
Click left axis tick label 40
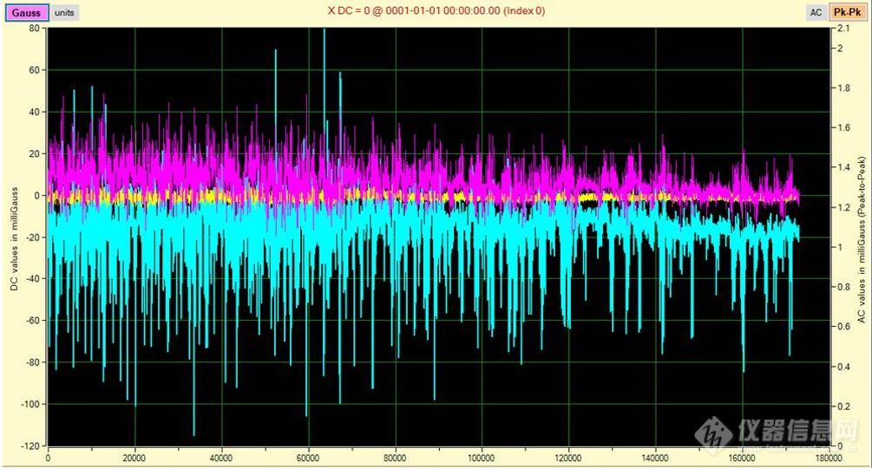35,112
